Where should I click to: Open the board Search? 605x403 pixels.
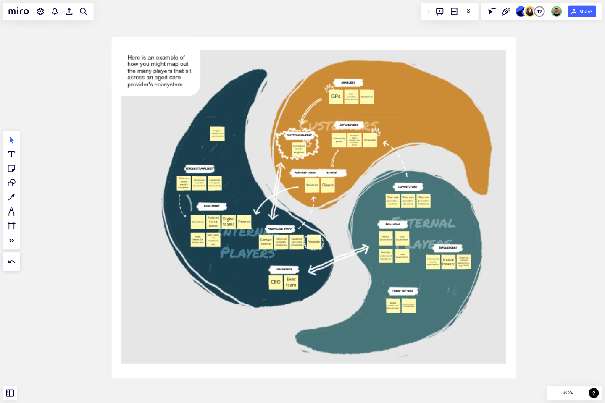point(83,11)
